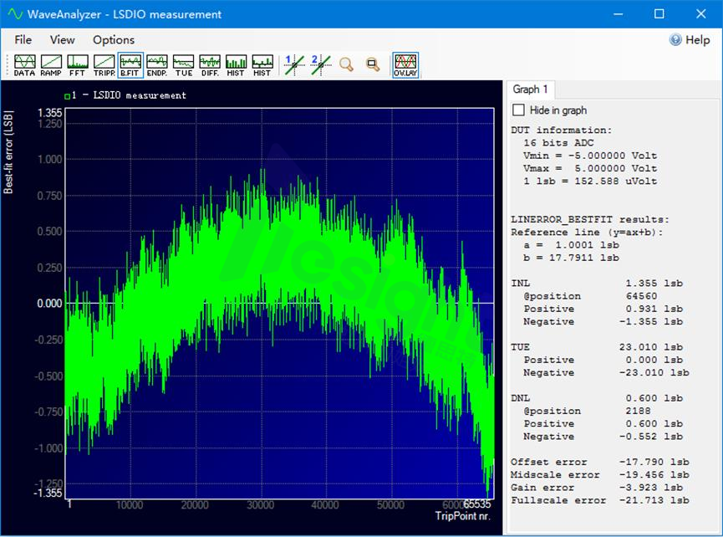Switch to the TRIPP. trip point view

(104, 65)
